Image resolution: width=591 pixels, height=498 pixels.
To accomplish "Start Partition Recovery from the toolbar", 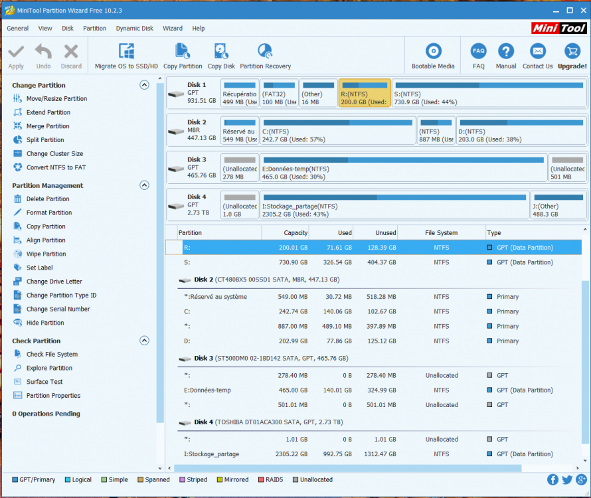I will (x=265, y=52).
